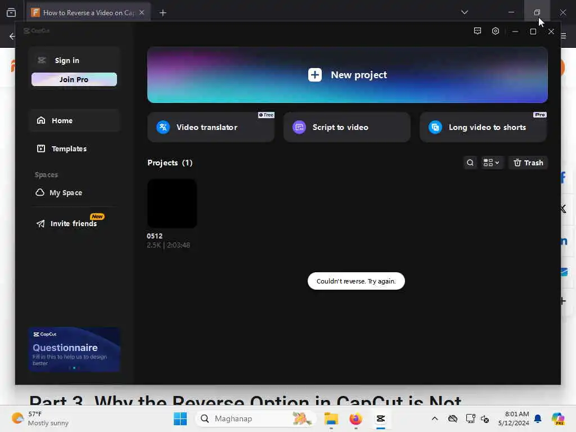Screen dimensions: 576x432
Task: Select the How to Reverse a Video tab
Action: point(88,12)
